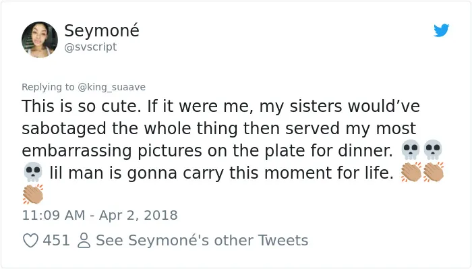Click the word 'embarrassing' in the tweet
This screenshot has width=472, height=269.
[x=76, y=150]
